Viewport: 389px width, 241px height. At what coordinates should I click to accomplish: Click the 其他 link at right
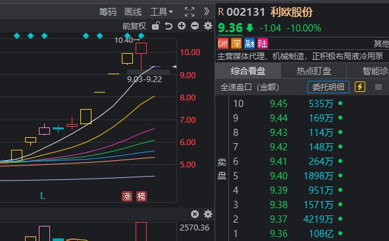(x=381, y=44)
